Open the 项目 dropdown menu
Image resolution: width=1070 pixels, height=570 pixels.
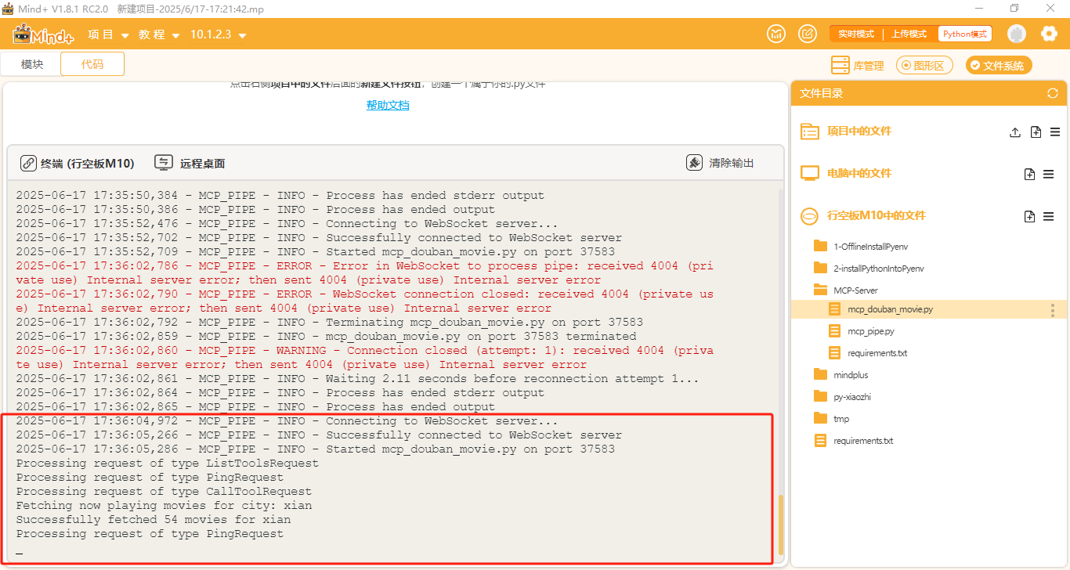(109, 34)
